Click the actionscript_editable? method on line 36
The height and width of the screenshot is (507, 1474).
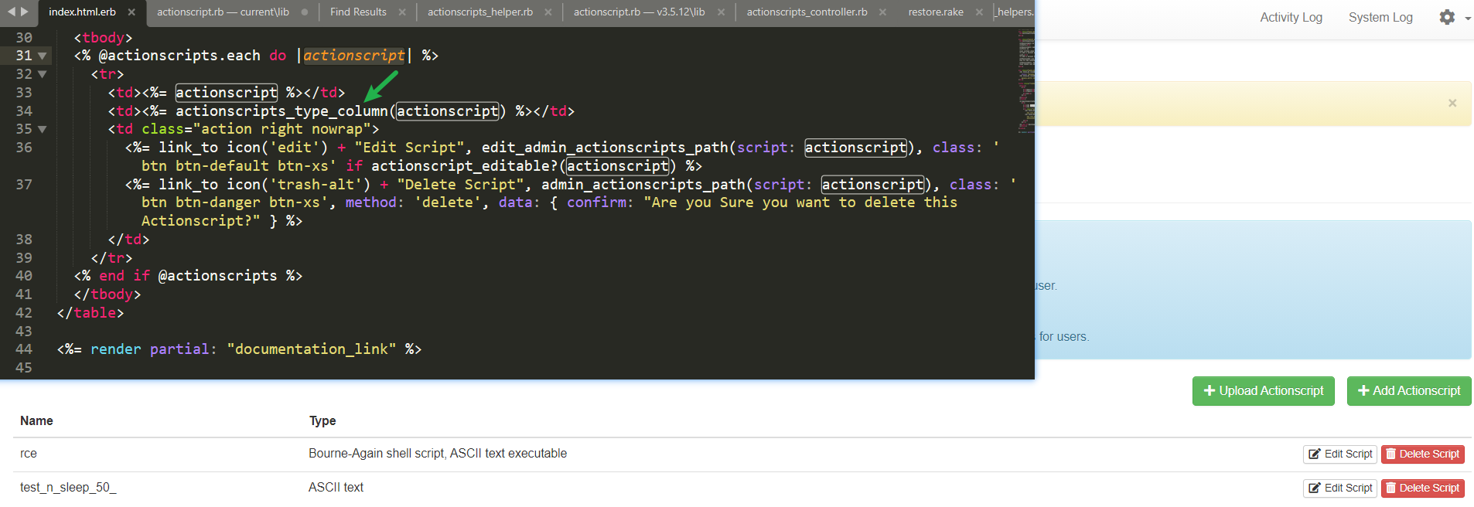465,166
